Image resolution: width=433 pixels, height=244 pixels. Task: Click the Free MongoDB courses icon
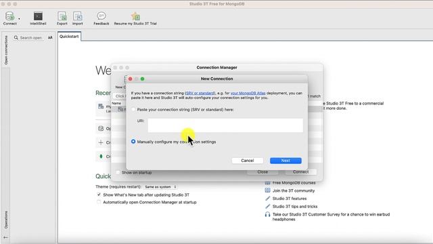coord(268,183)
